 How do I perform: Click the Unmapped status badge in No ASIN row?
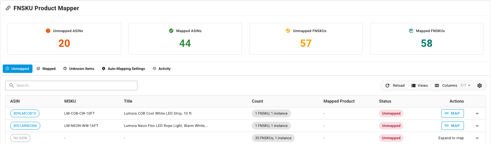click(391, 138)
